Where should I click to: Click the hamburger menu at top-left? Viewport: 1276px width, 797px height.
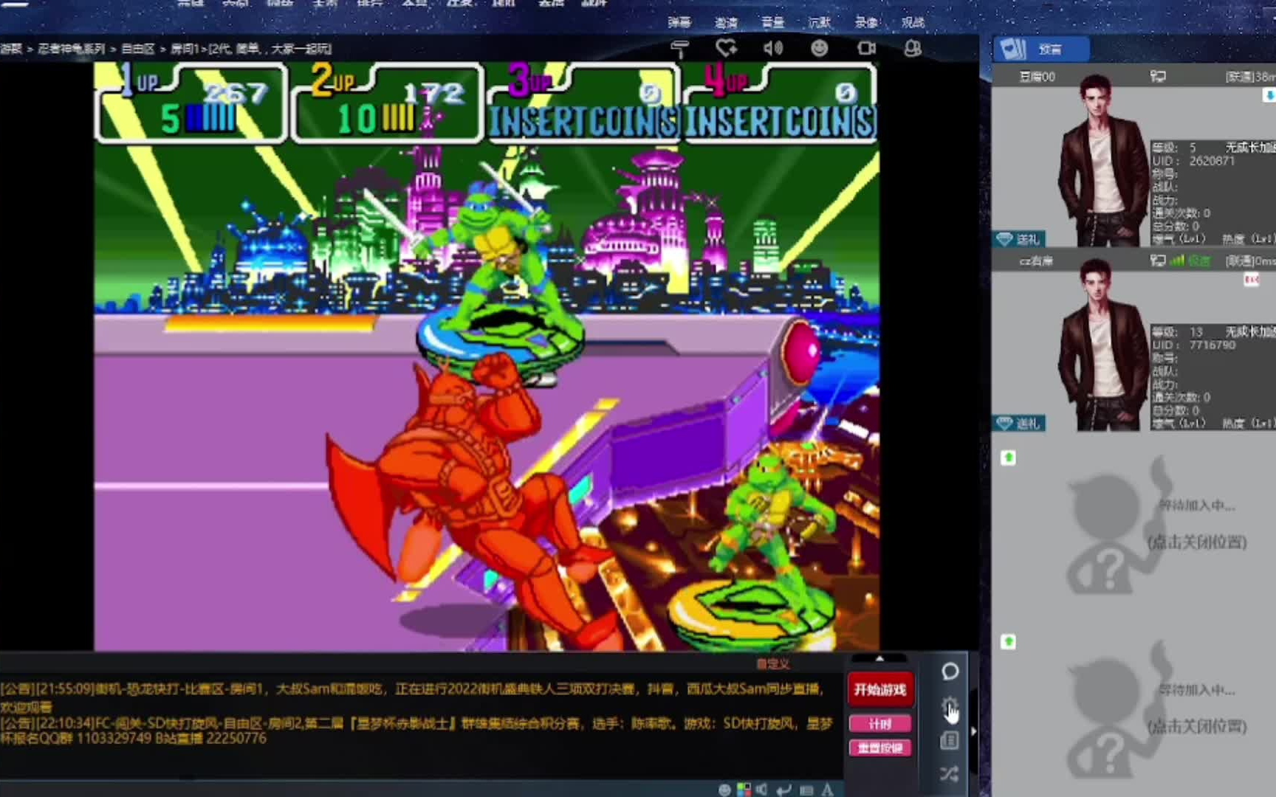click(15, 3)
